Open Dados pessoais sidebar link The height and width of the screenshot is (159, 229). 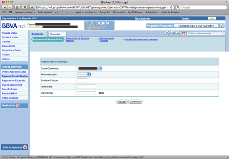coord(10,98)
